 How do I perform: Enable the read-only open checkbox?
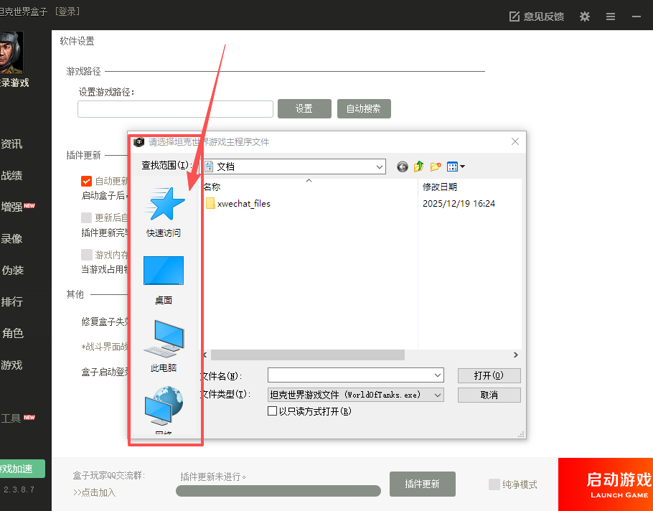(273, 411)
